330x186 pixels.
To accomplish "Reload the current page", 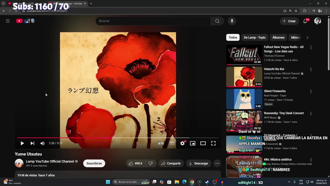I will tap(16, 11).
